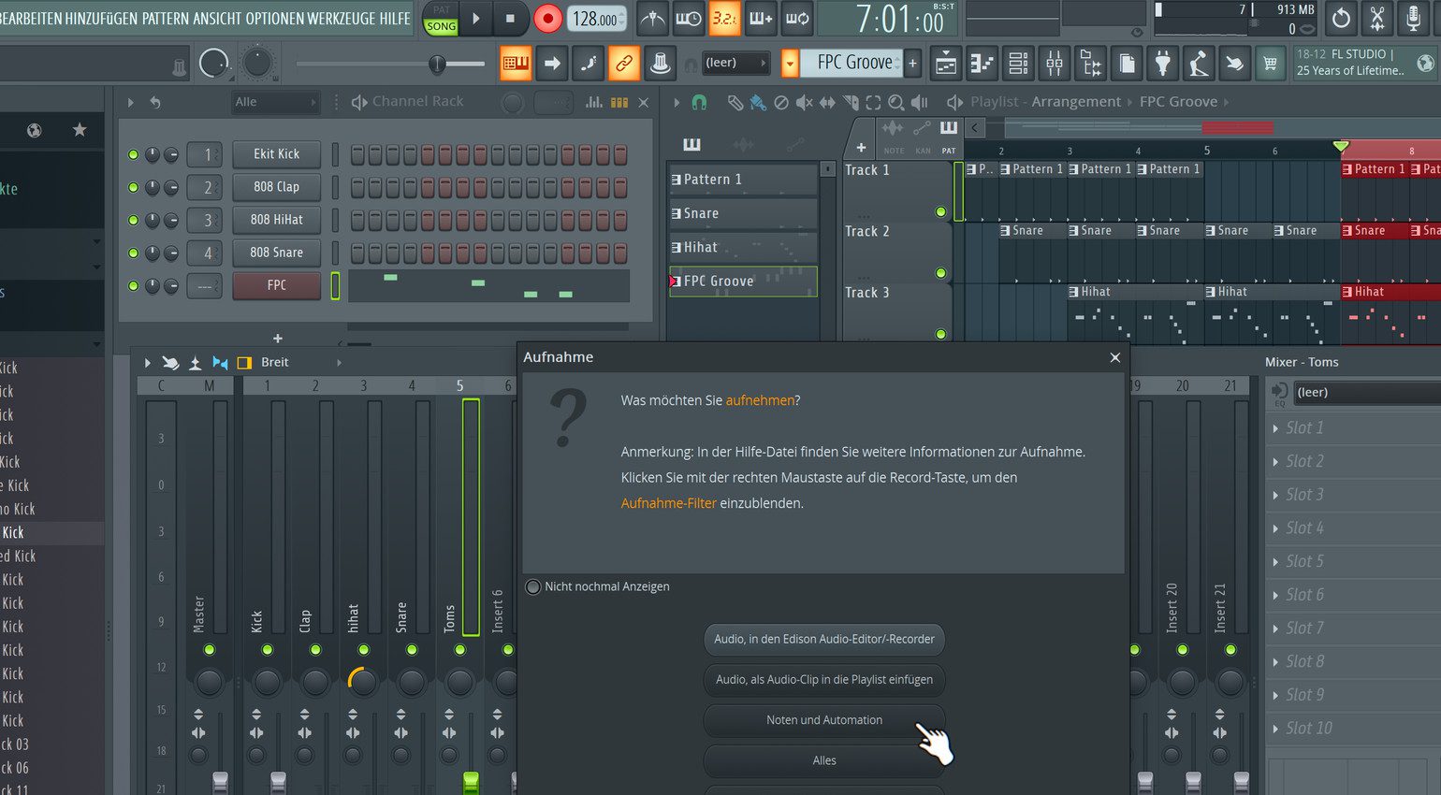Open the 'Alle' channel filter dropdown
This screenshot has height=795, width=1441.
pos(275,102)
